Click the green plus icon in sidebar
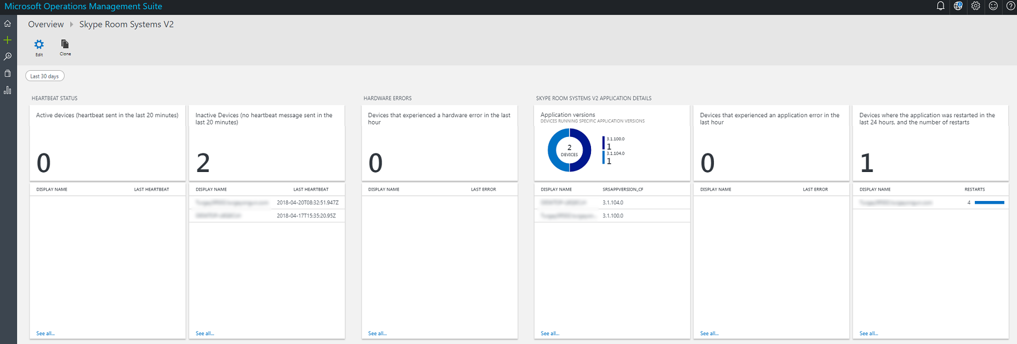Screen dimensions: 1017x344 [x=8, y=40]
